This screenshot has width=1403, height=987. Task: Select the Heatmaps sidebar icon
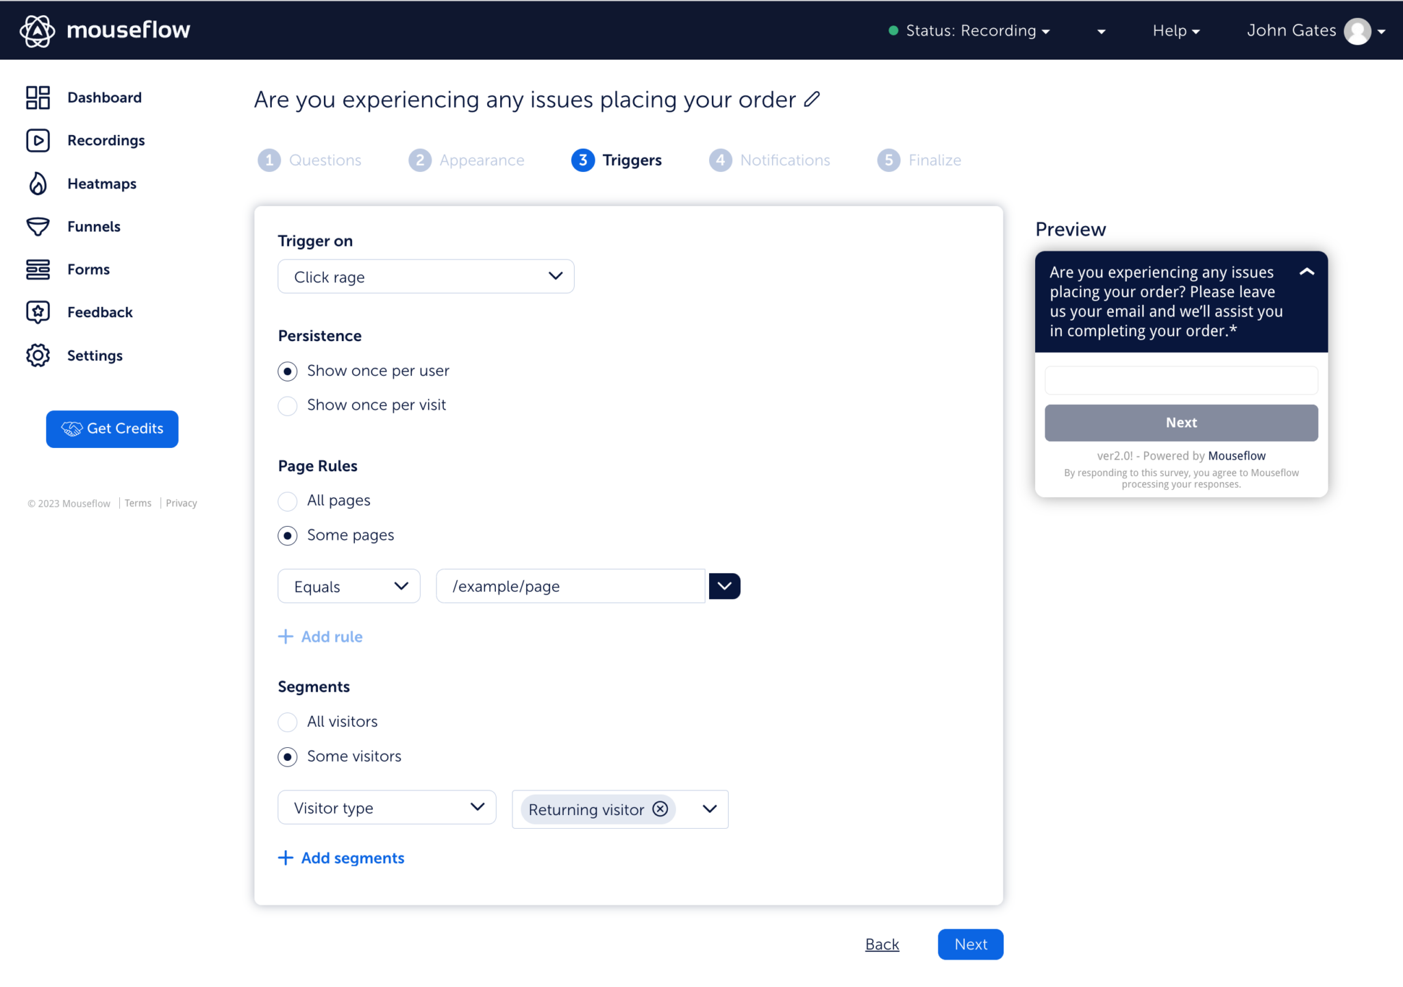pyautogui.click(x=38, y=183)
